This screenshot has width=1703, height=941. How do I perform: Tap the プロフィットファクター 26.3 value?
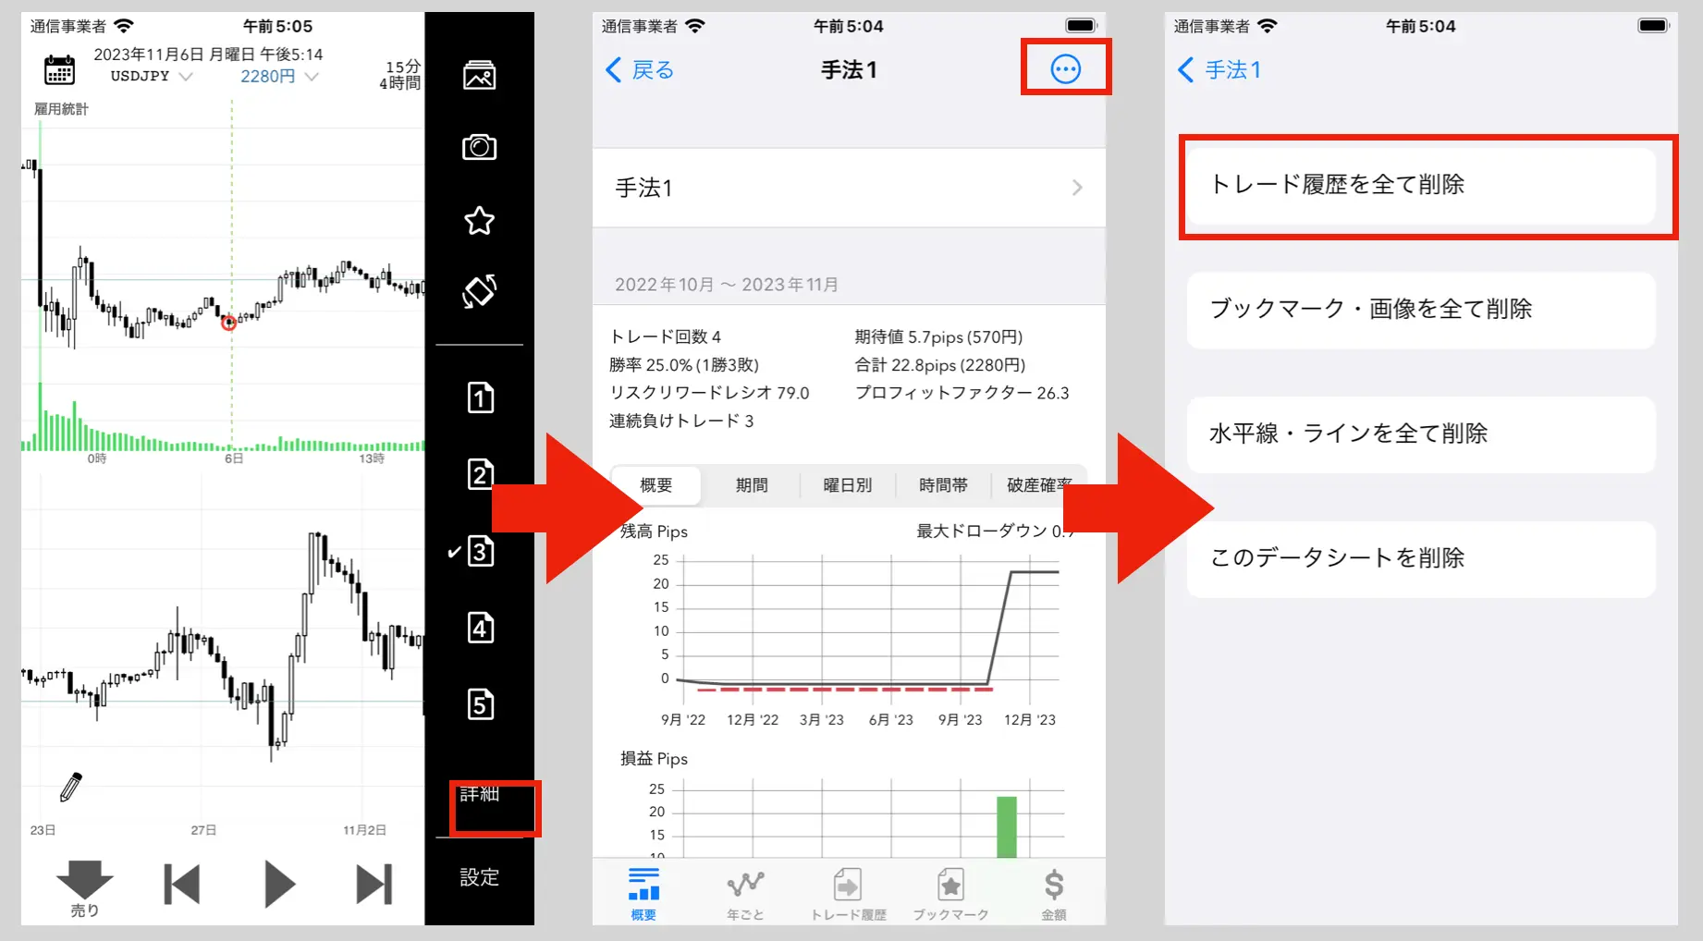tap(962, 393)
